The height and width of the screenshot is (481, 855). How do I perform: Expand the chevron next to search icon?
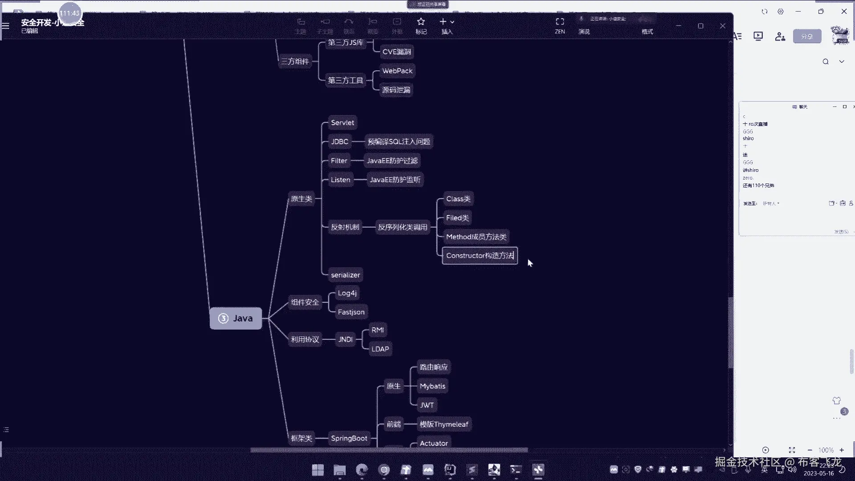point(842,61)
